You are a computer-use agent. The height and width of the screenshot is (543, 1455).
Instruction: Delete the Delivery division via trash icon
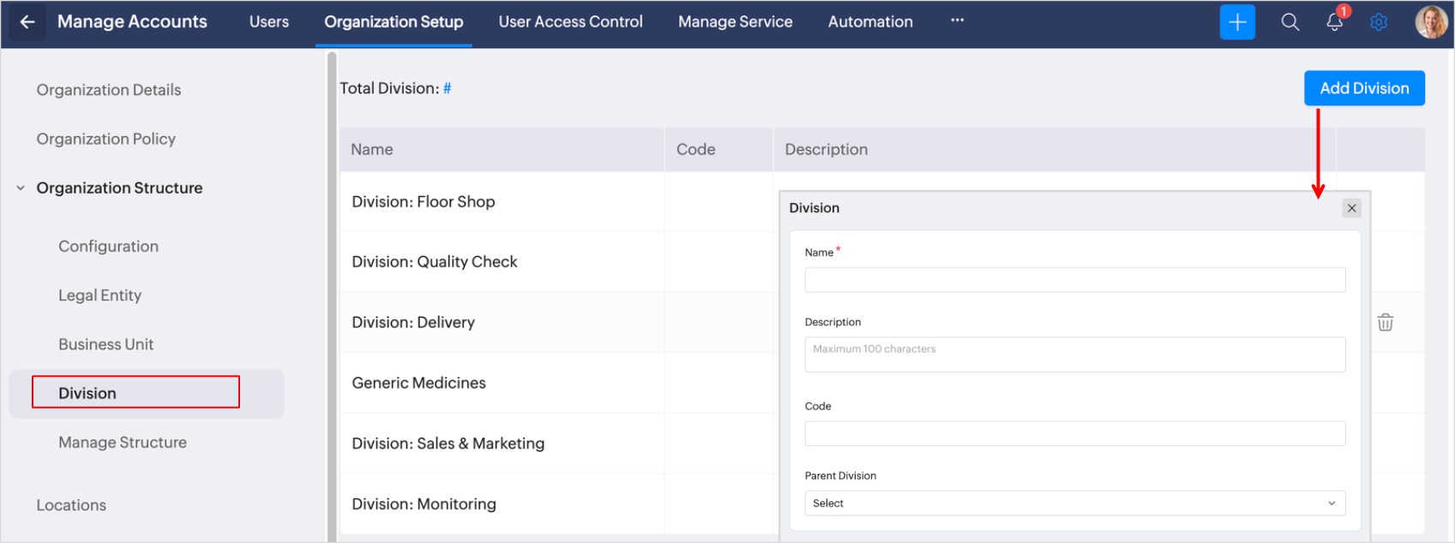pyautogui.click(x=1385, y=322)
